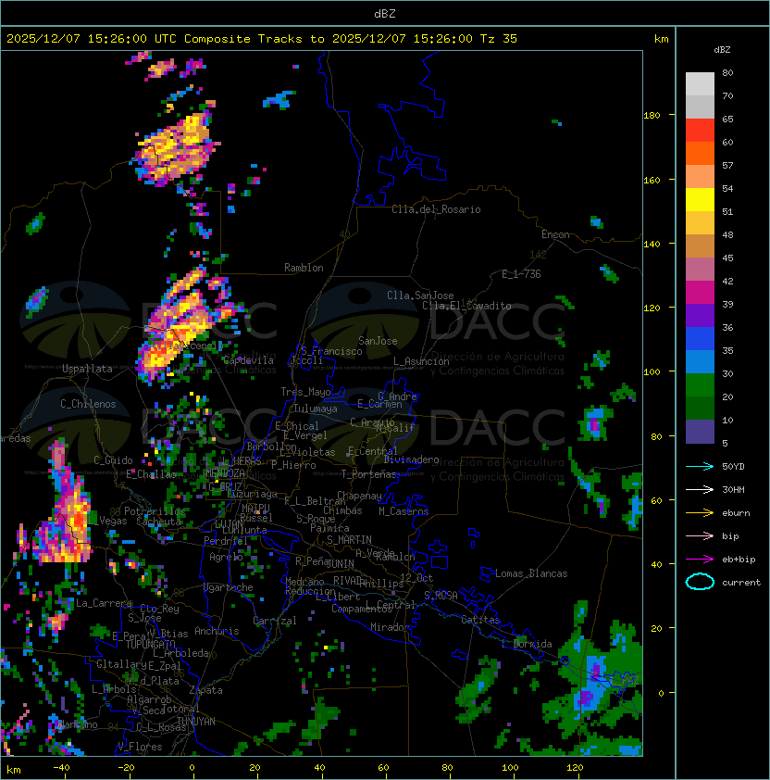Click the -40 km tick on the horizontal axis
The image size is (770, 780).
61,768
